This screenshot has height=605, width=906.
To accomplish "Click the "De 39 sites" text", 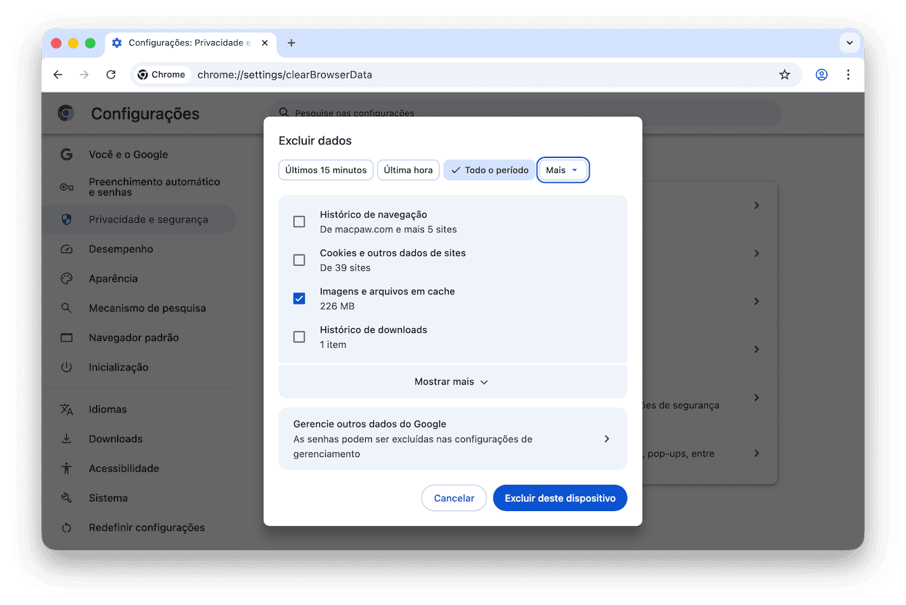I will click(345, 268).
